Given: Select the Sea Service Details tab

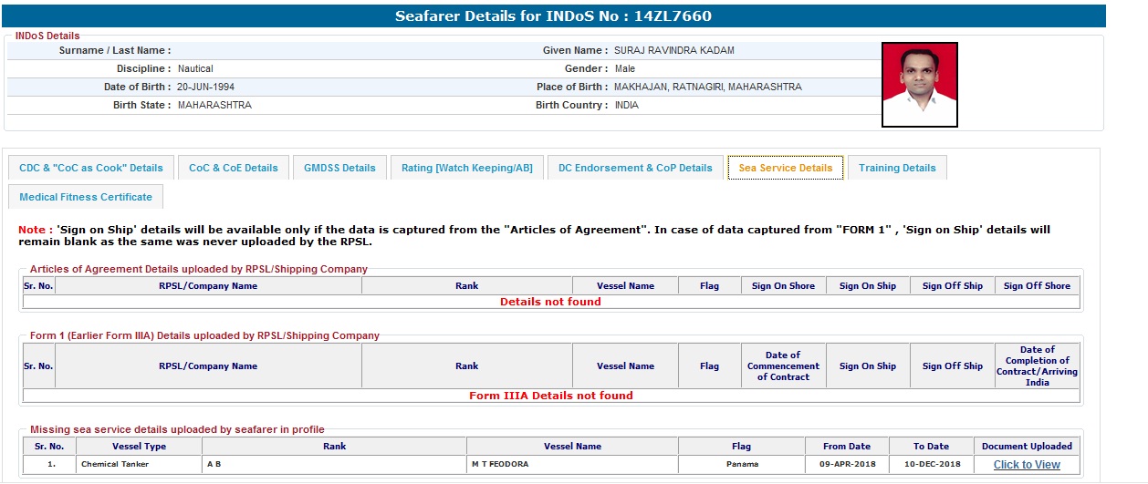Looking at the screenshot, I should 785,168.
